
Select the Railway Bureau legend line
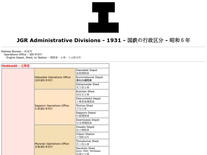point(16,51)
